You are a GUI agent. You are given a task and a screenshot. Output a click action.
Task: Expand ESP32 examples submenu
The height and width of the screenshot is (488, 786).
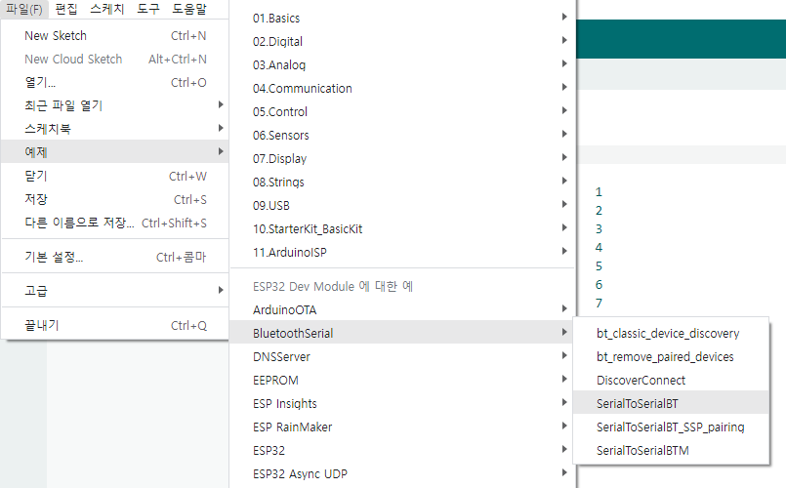click(402, 450)
